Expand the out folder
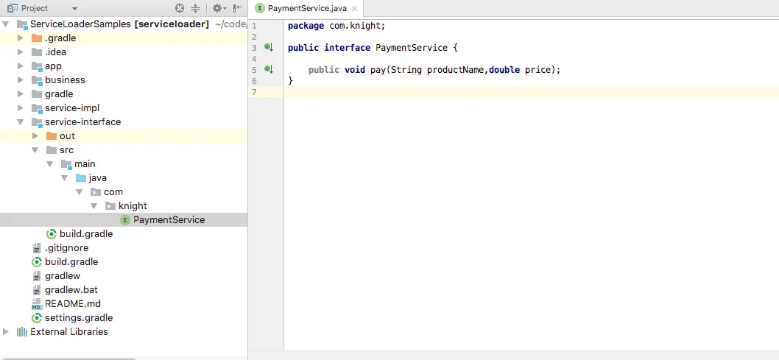This screenshot has width=779, height=360. [x=35, y=136]
